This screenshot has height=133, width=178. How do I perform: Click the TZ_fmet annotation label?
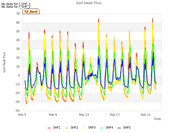[31, 12]
